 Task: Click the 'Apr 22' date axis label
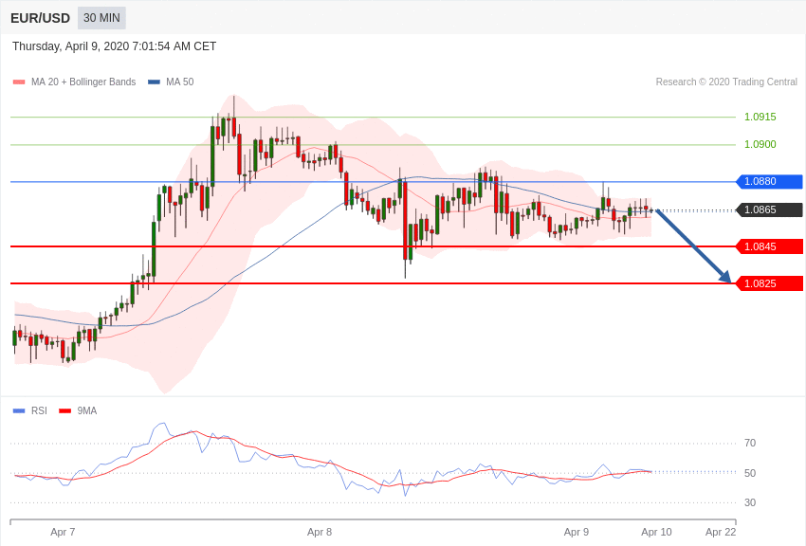click(721, 532)
